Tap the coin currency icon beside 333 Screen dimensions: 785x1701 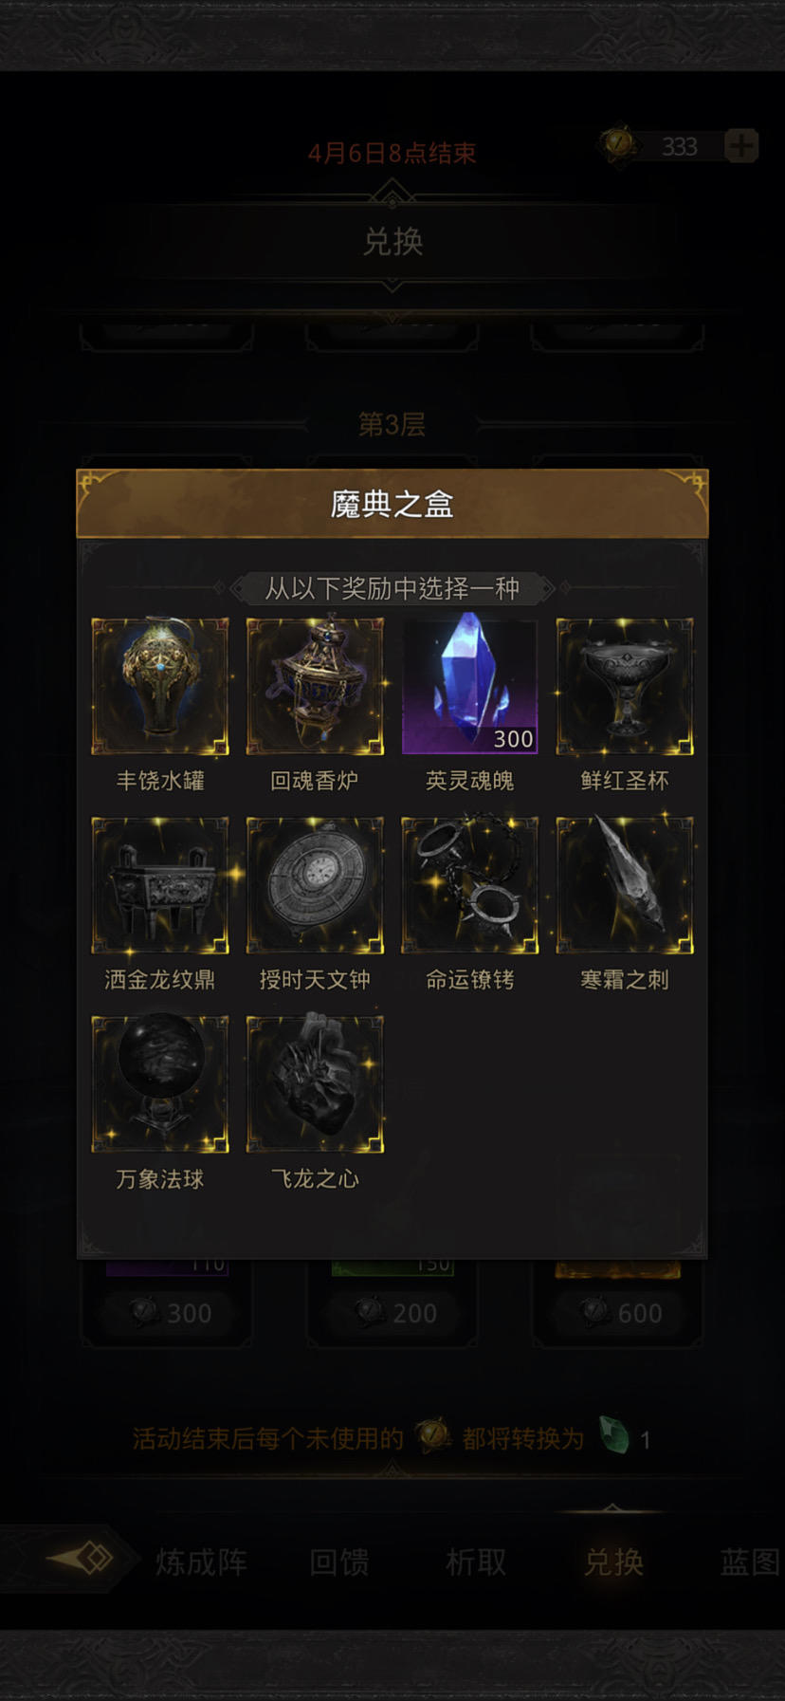pyautogui.click(x=618, y=144)
